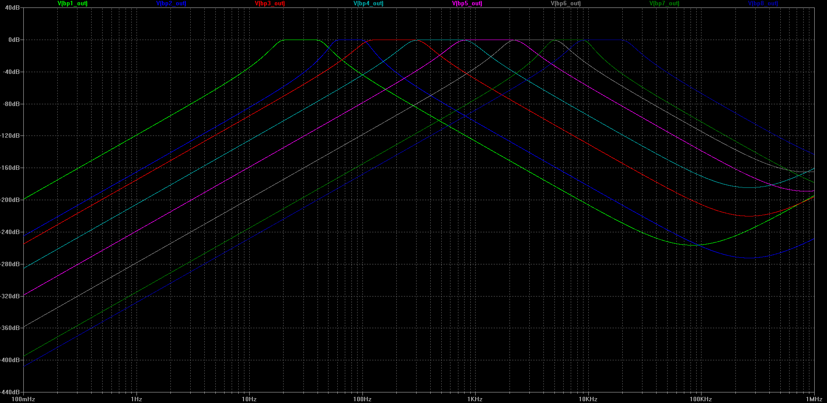Image resolution: width=827 pixels, height=403 pixels.
Task: Click the 1MHz frequency axis label
Action: coord(814,399)
